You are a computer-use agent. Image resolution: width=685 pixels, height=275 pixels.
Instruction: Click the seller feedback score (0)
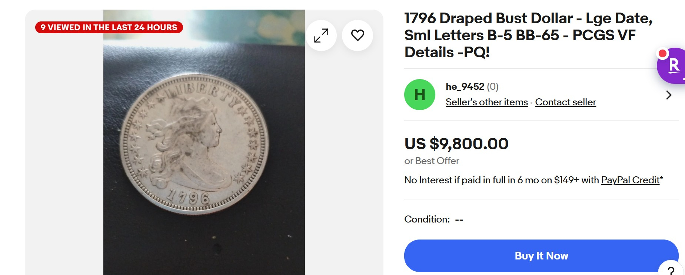pos(493,86)
